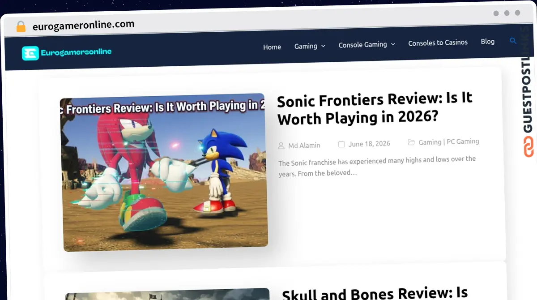
Task: Click the Skull and Bones article thumbnail
Action: pyautogui.click(x=167, y=294)
